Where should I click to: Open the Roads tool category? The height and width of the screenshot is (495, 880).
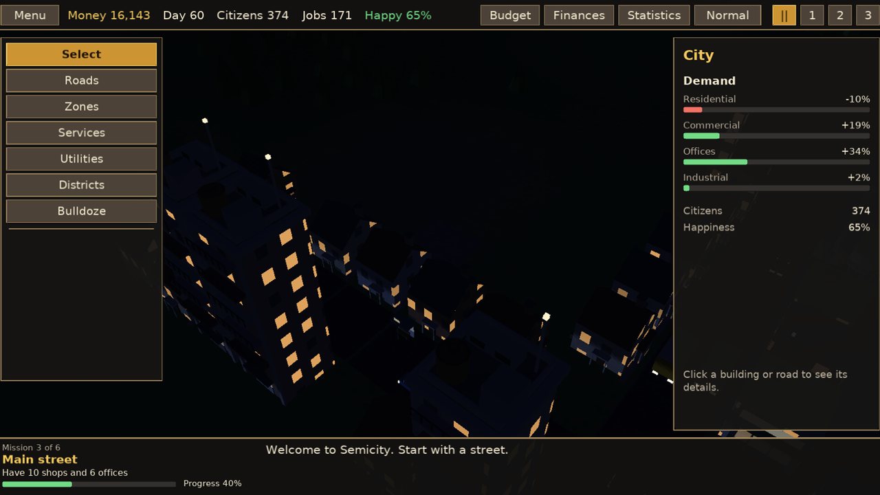click(81, 80)
